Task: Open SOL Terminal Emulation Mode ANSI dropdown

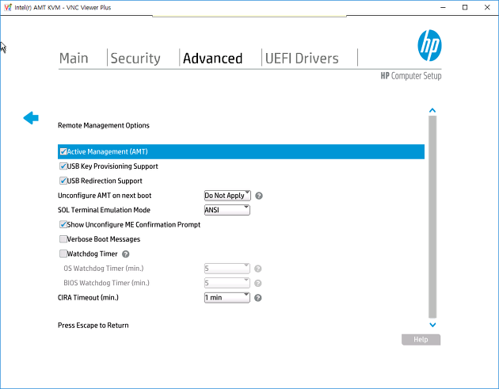Action: click(x=227, y=210)
